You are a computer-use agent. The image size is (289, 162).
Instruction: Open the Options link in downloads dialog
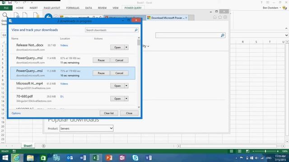coord(16,113)
